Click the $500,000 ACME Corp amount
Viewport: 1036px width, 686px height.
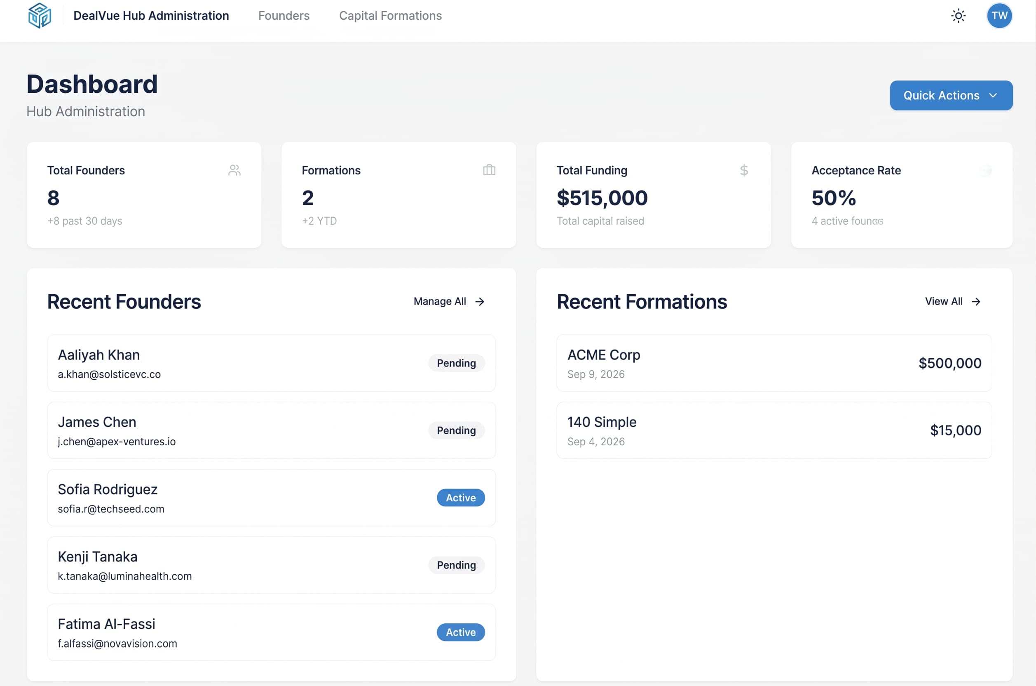click(950, 363)
